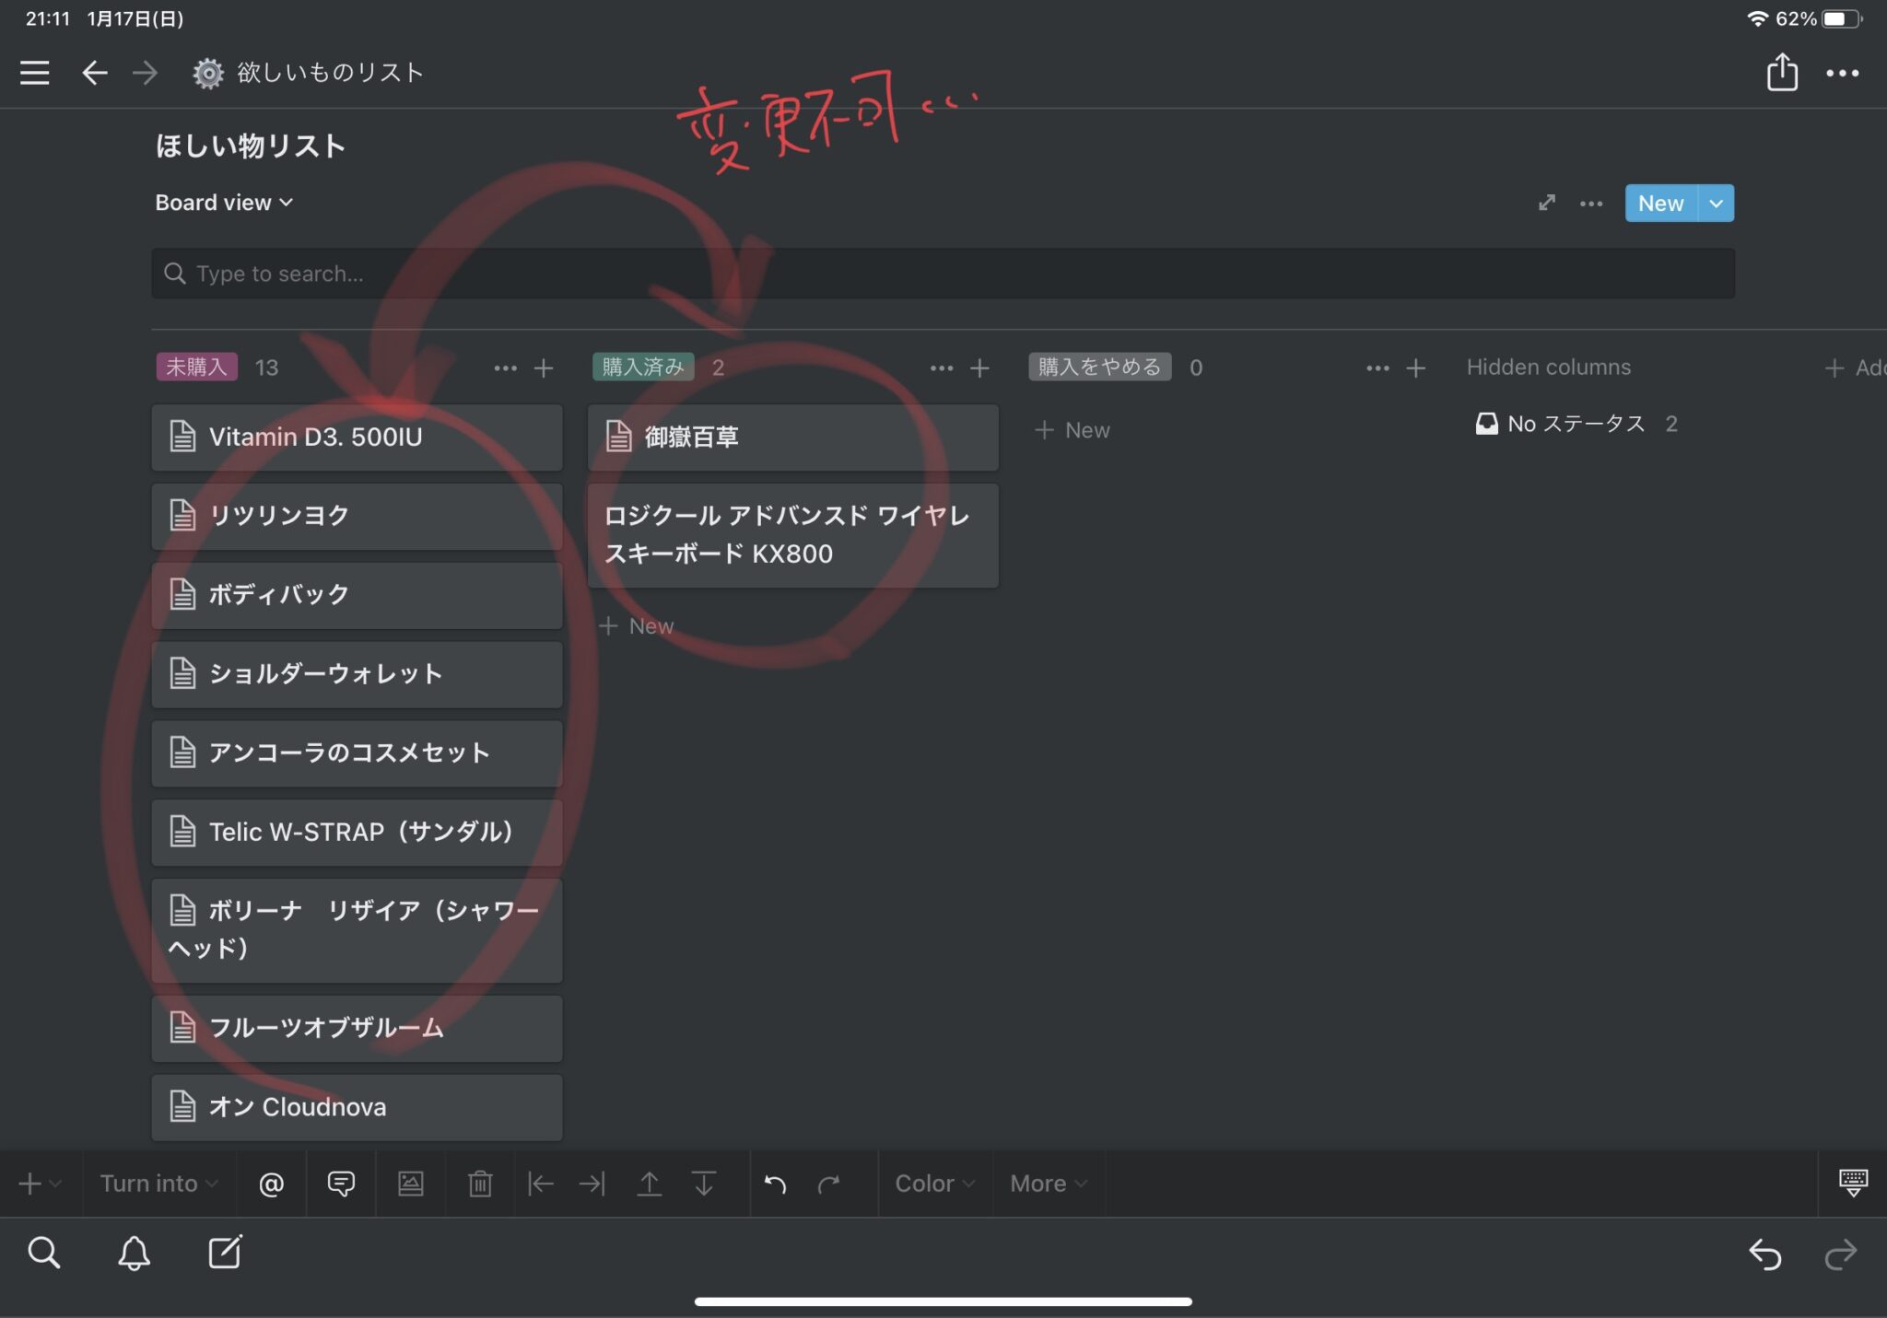Screen dimensions: 1887x1318
Task: Redo the last action with the redo arrow
Action: pyautogui.click(x=828, y=1184)
